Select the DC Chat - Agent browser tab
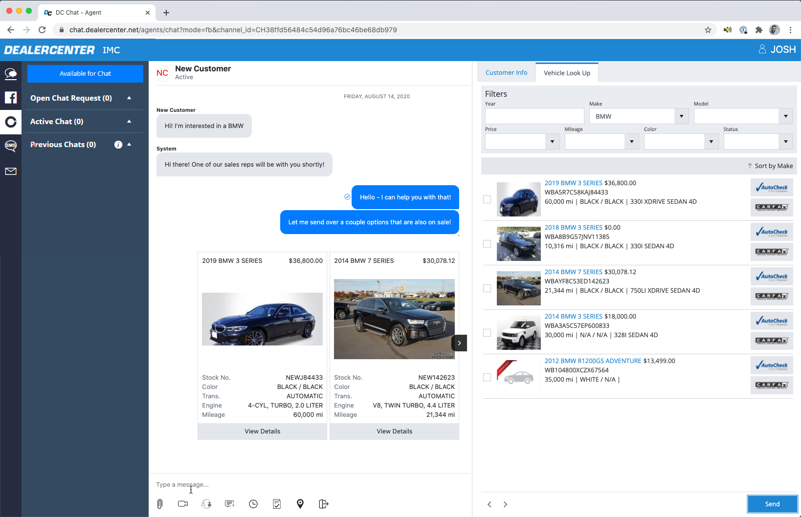Screen dimensions: 801x517 pyautogui.click(x=96, y=13)
